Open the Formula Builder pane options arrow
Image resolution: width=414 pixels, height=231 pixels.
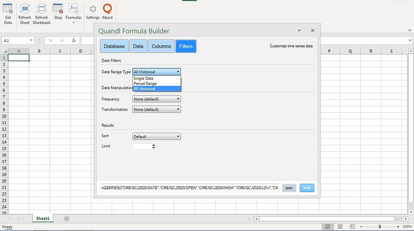tap(299, 31)
